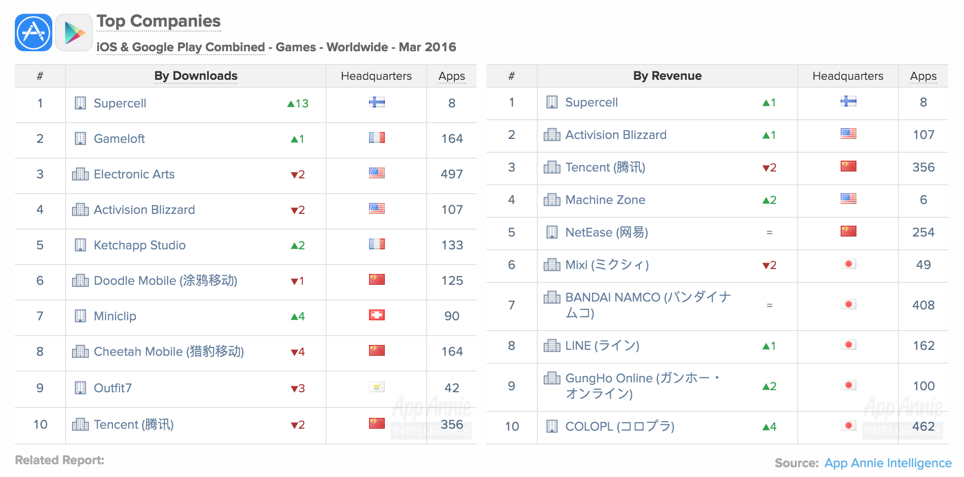Image resolution: width=964 pixels, height=477 pixels.
Task: Click the App Annie Intelligence source link
Action: click(888, 463)
